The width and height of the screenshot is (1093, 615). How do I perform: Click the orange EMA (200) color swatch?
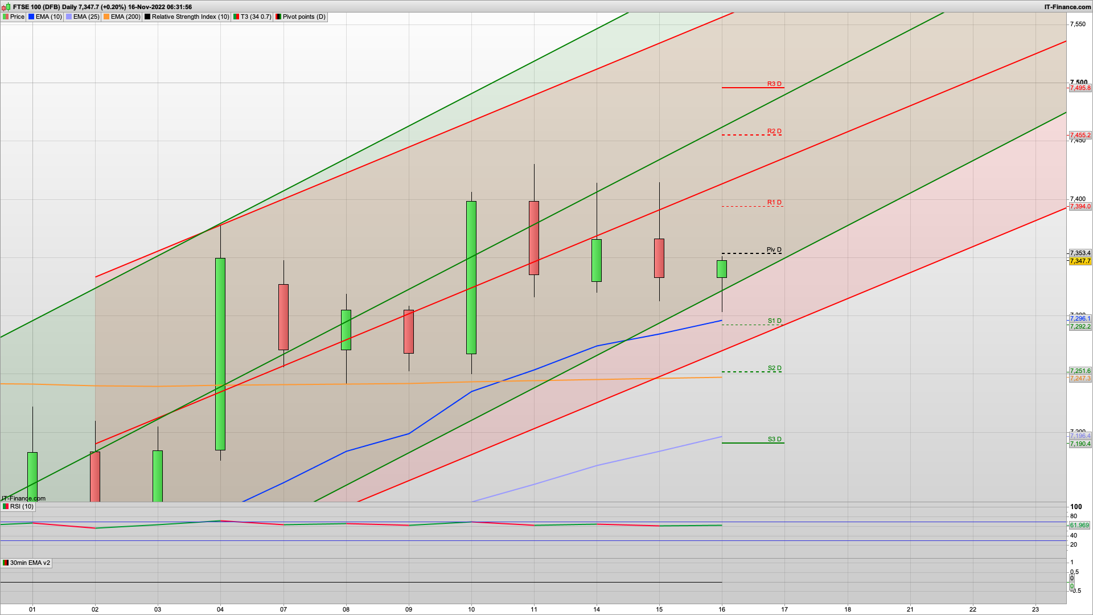(106, 17)
